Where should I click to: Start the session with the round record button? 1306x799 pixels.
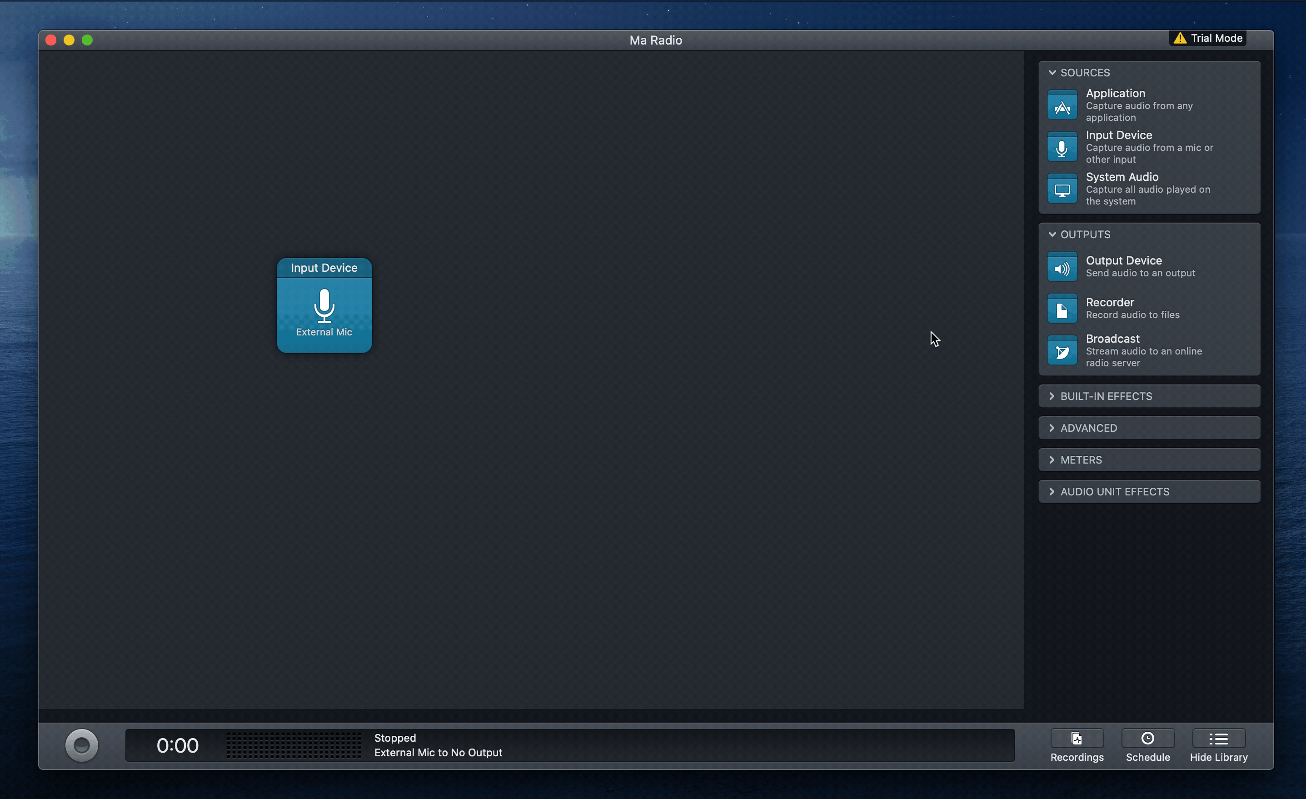tap(82, 745)
